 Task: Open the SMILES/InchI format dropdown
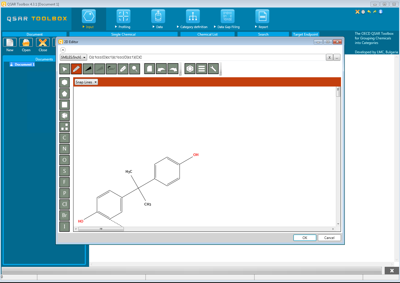pyautogui.click(x=73, y=57)
